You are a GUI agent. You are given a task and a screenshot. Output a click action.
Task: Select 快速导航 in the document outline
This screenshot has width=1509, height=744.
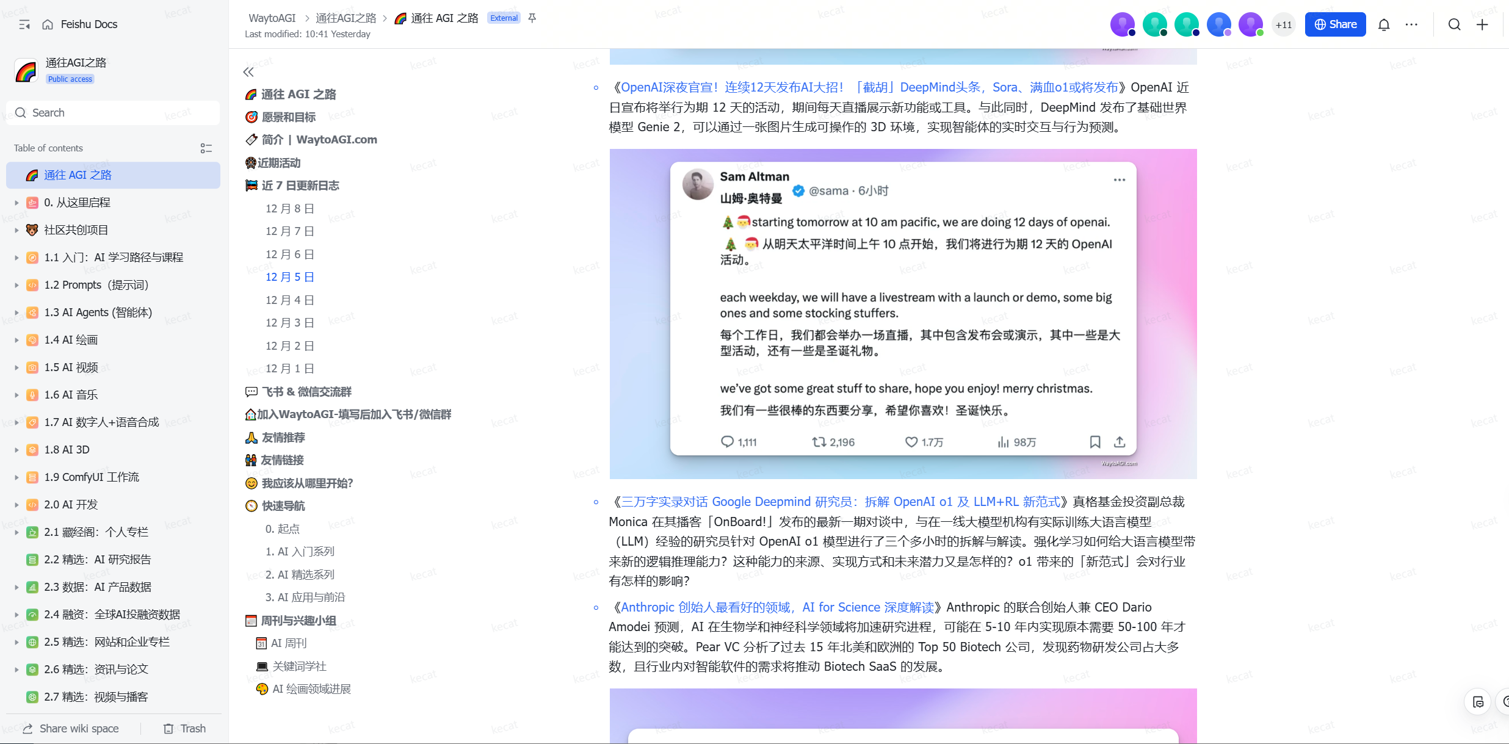click(x=283, y=506)
